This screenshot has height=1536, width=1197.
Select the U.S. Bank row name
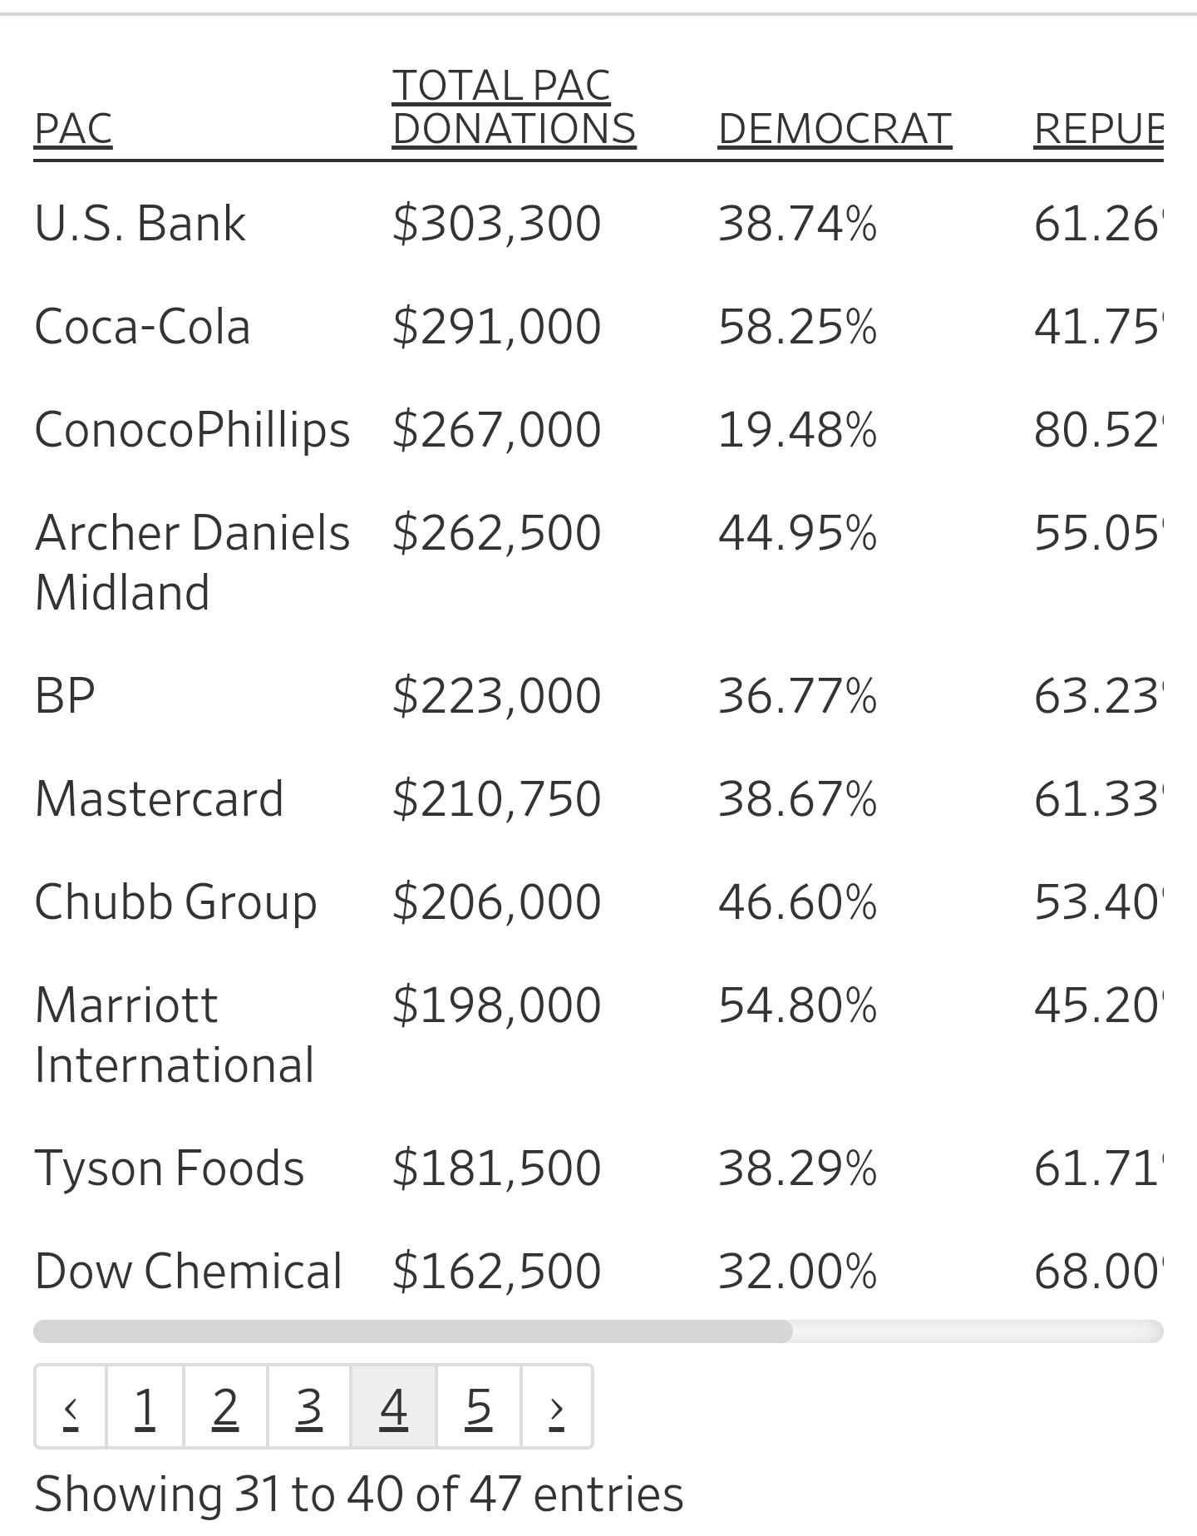[140, 224]
